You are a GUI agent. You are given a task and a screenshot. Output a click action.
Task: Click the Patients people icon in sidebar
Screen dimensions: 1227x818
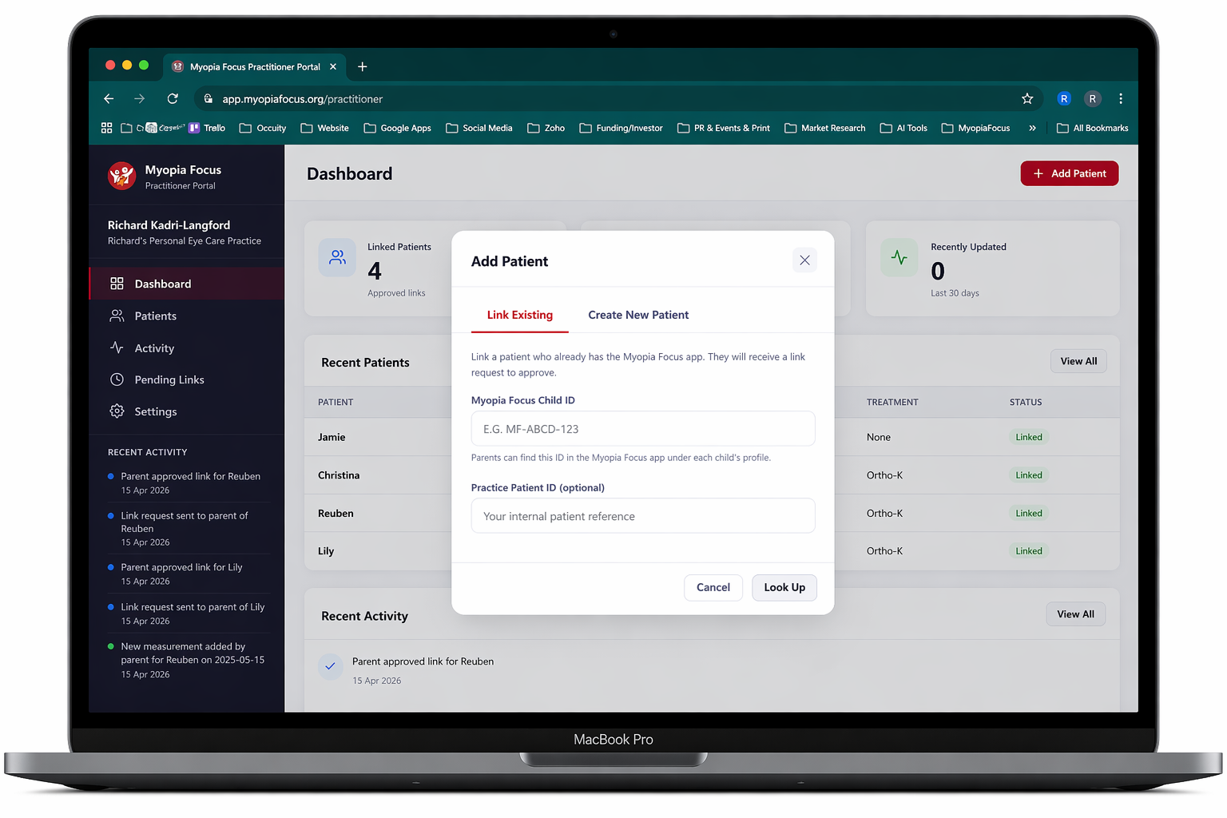117,316
